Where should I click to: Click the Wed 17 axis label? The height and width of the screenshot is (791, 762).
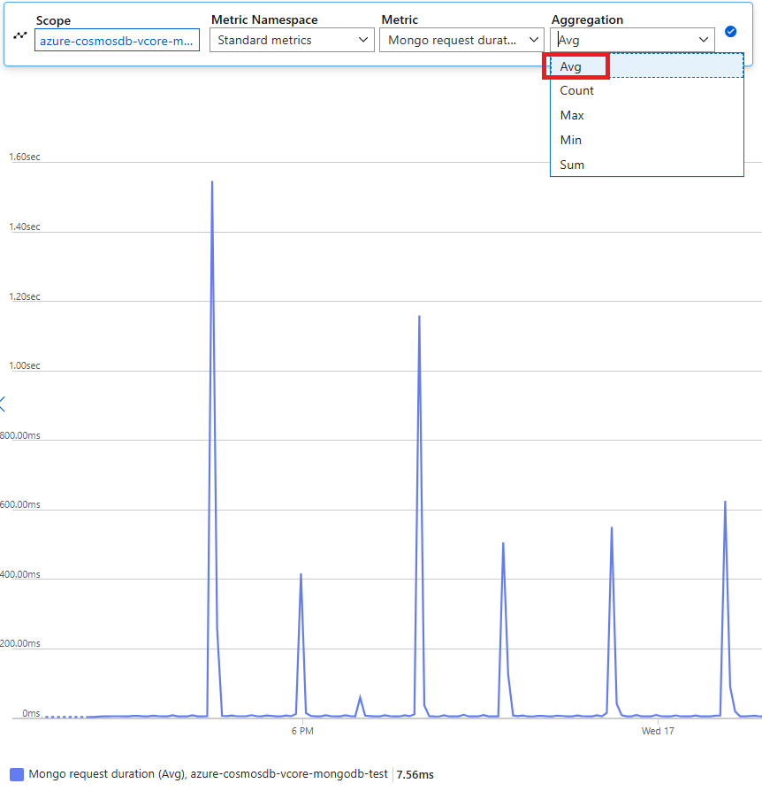(658, 731)
